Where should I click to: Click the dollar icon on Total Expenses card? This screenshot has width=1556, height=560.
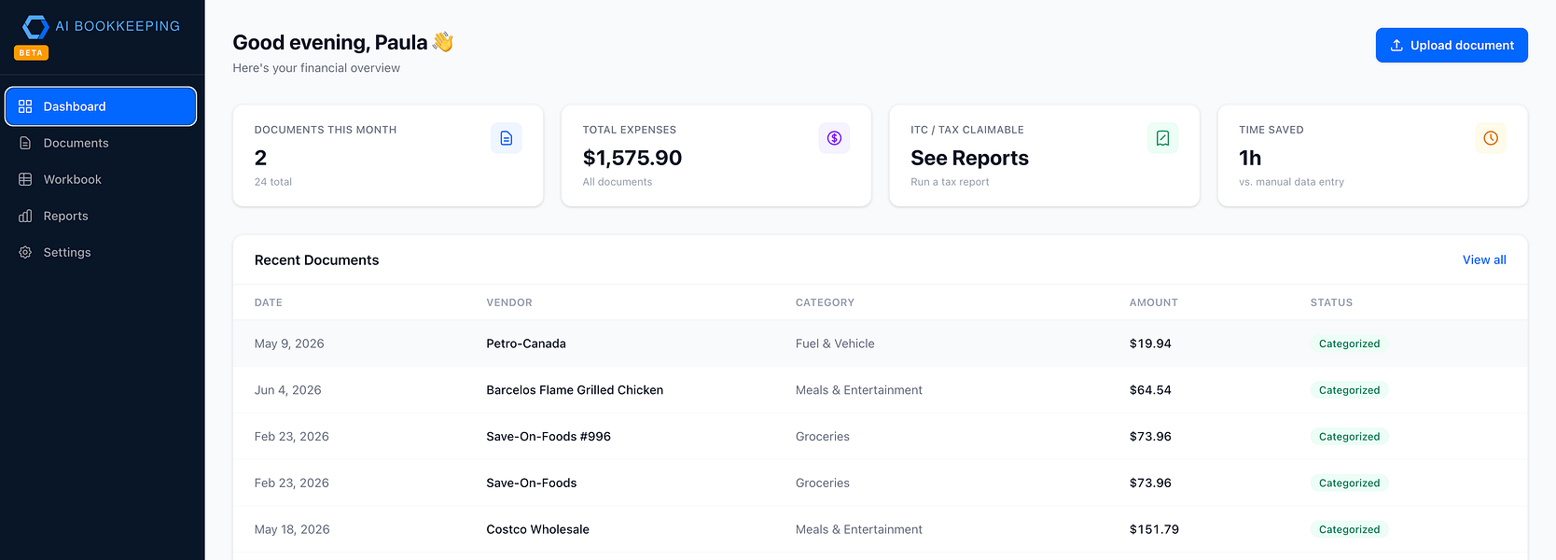pyautogui.click(x=834, y=138)
